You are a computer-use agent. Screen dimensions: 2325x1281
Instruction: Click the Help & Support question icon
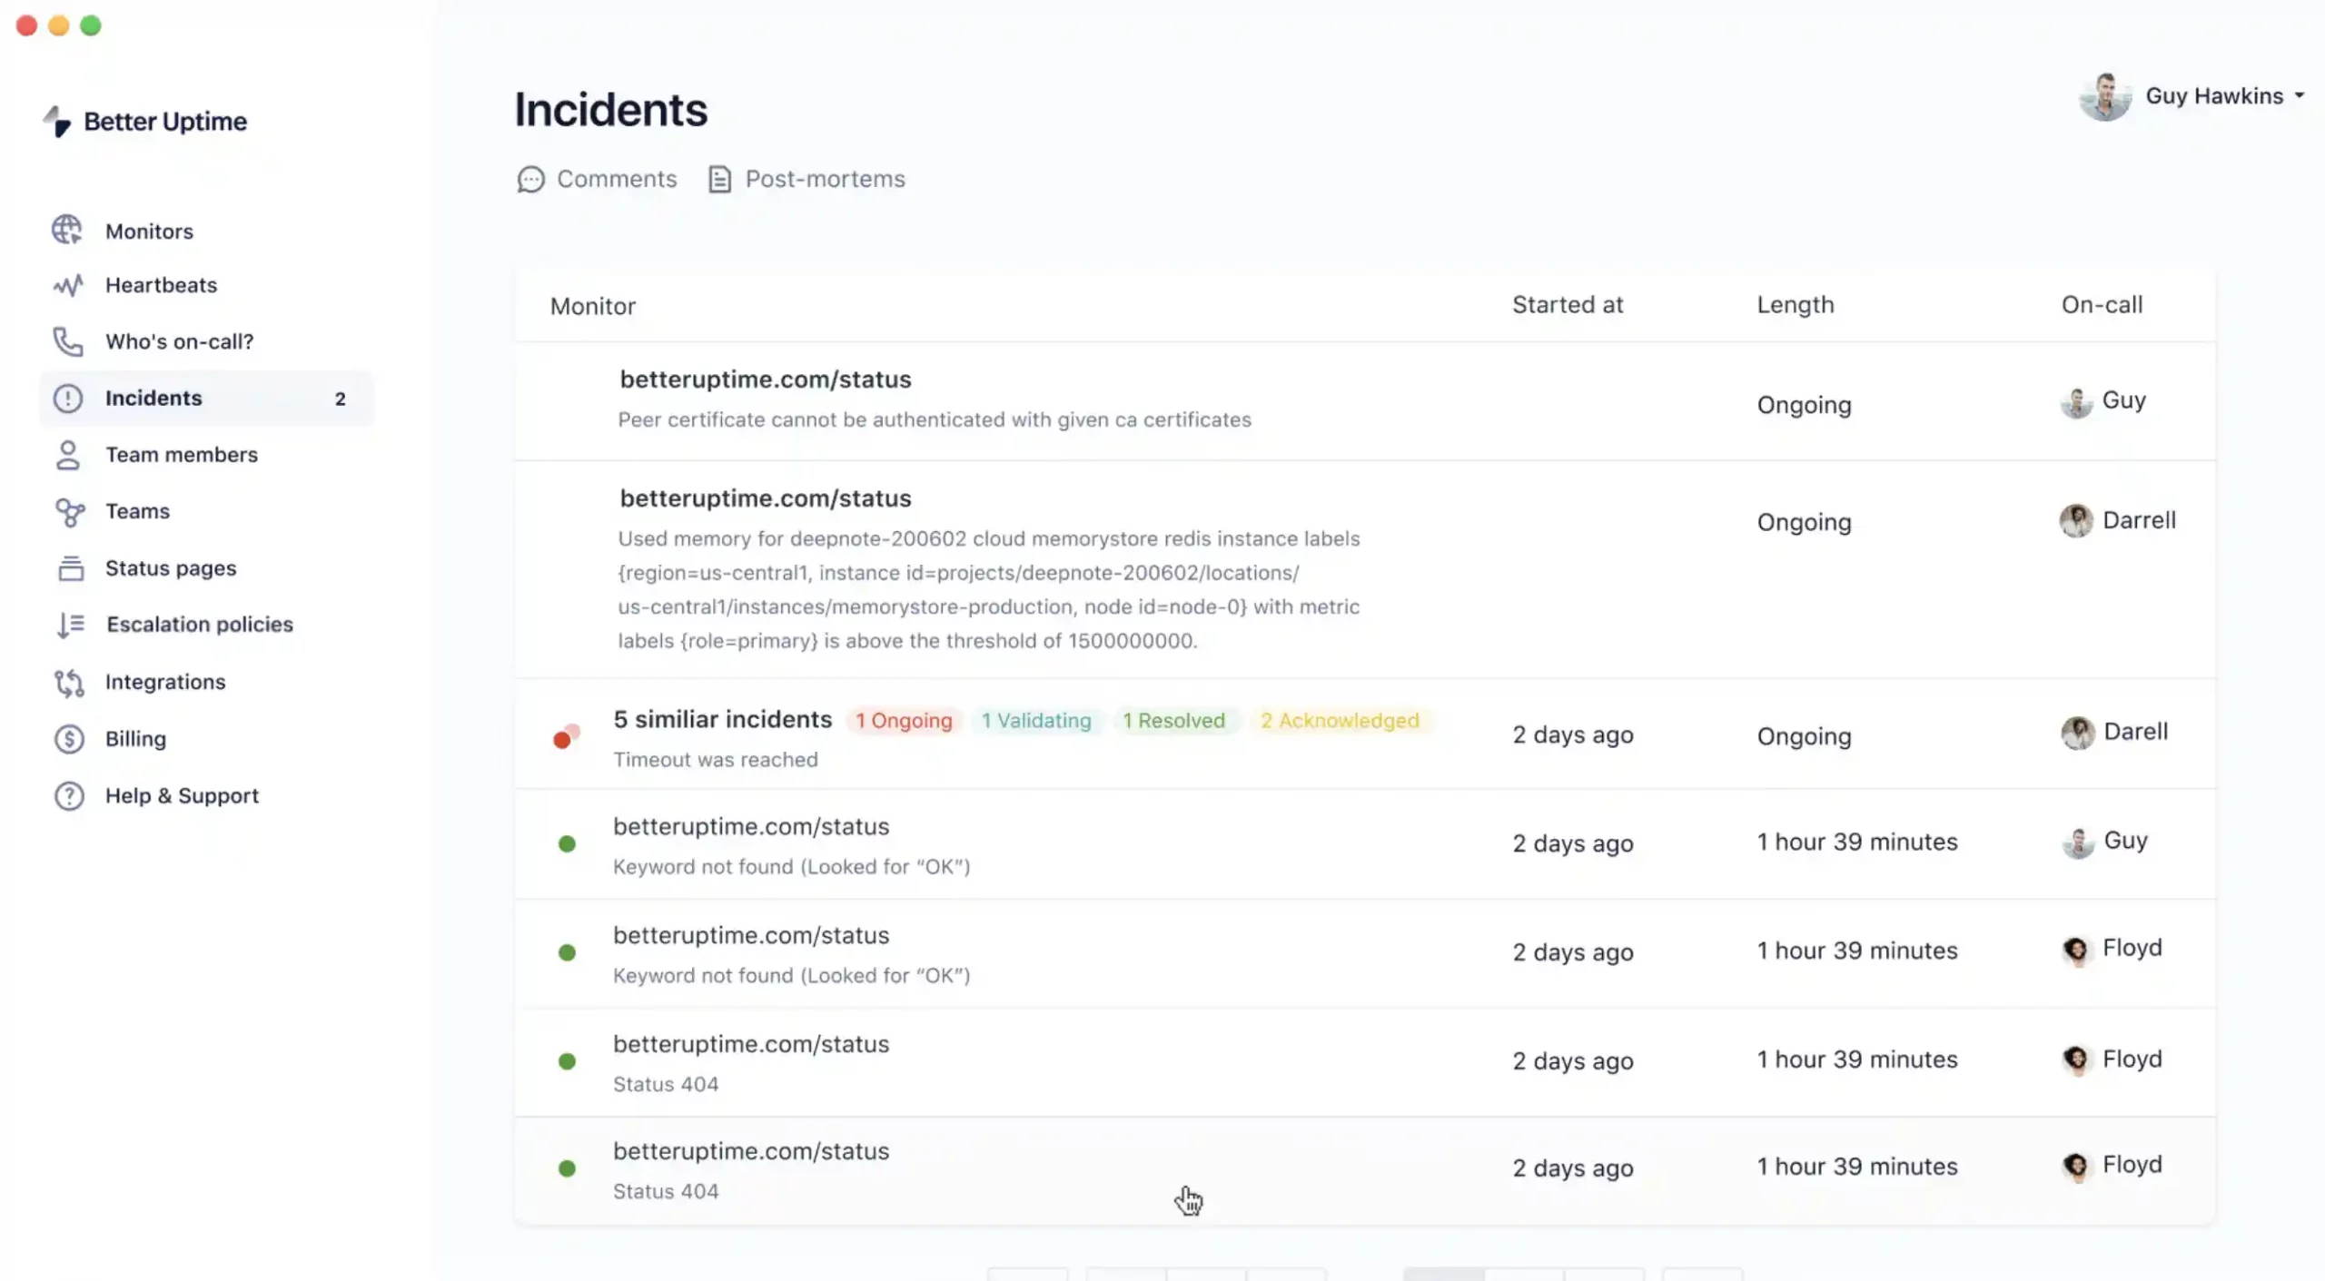tap(69, 796)
